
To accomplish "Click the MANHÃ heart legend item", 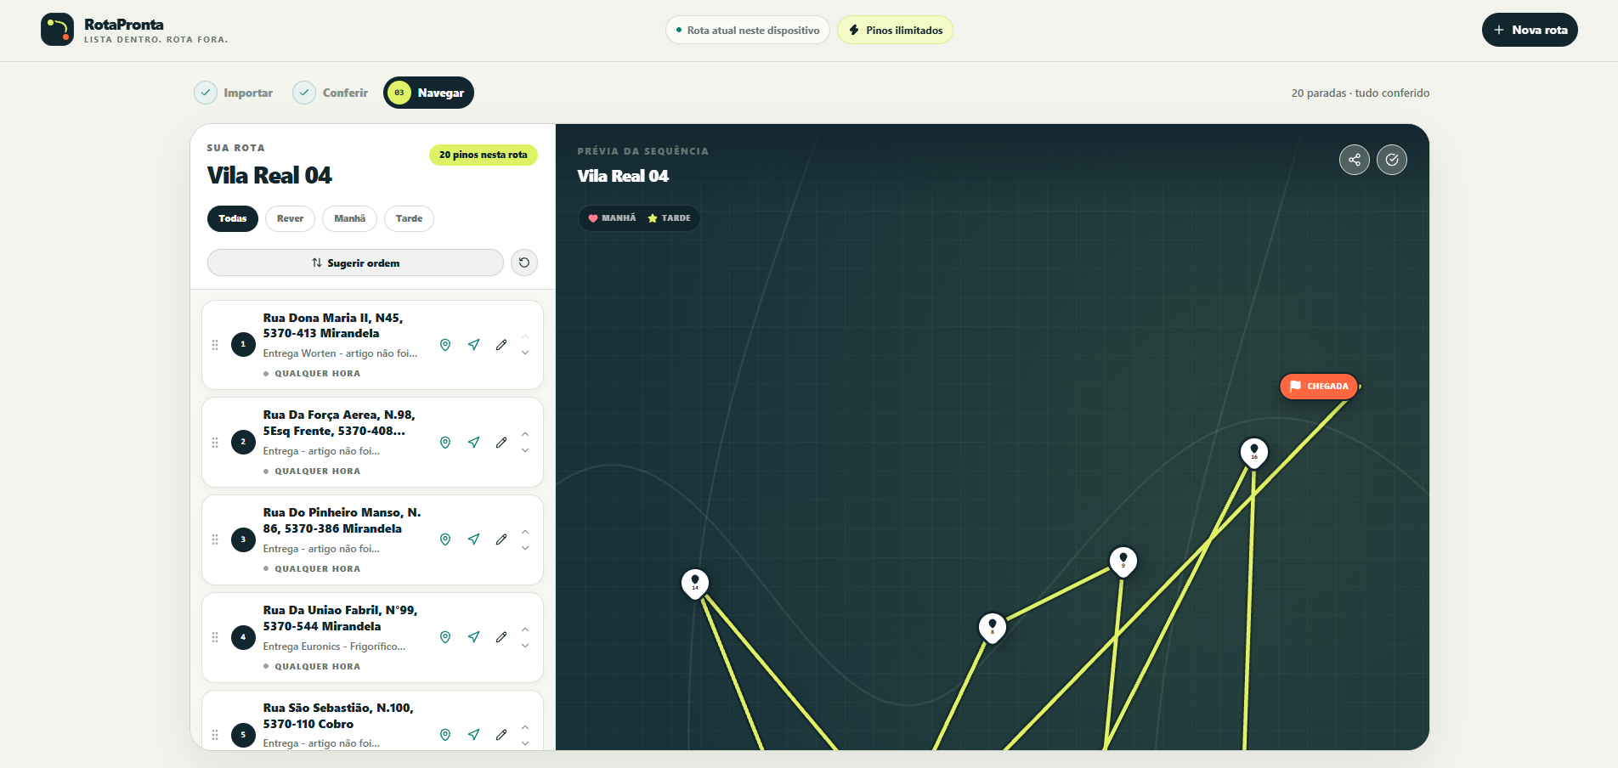I will 612,218.
